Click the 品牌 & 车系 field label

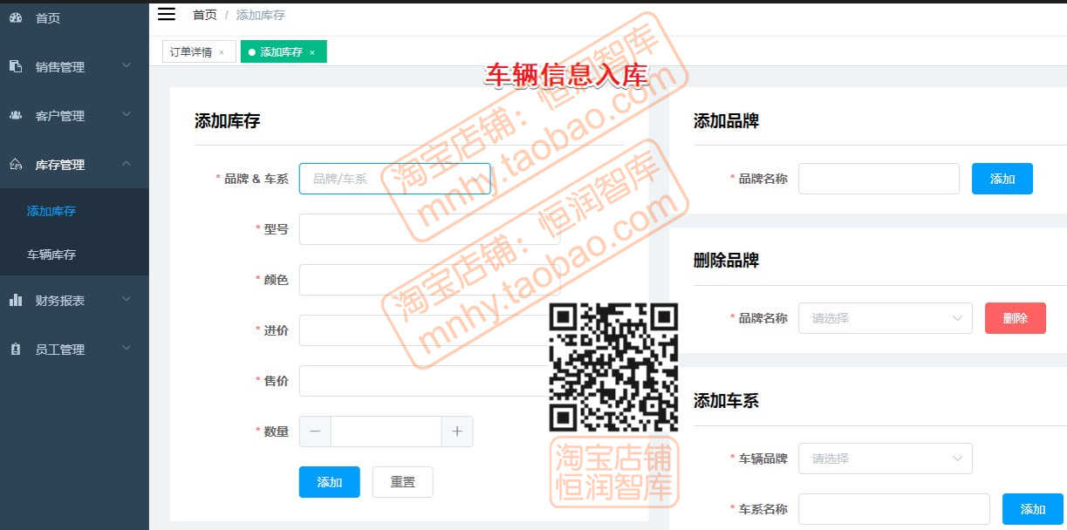tap(256, 179)
